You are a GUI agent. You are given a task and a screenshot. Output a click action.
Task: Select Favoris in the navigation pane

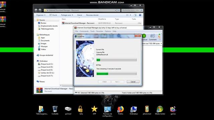42,20
